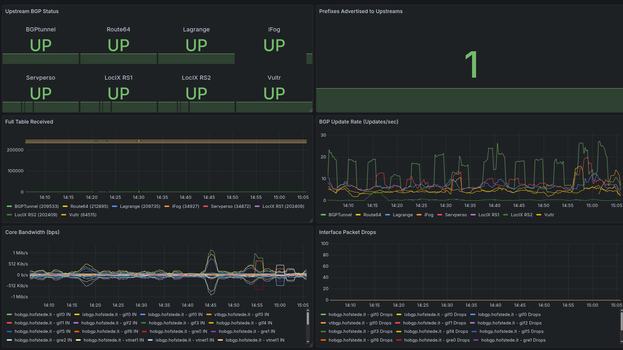Click resize handle of Core Bandwidth panel
623x350 pixels.
(311, 345)
